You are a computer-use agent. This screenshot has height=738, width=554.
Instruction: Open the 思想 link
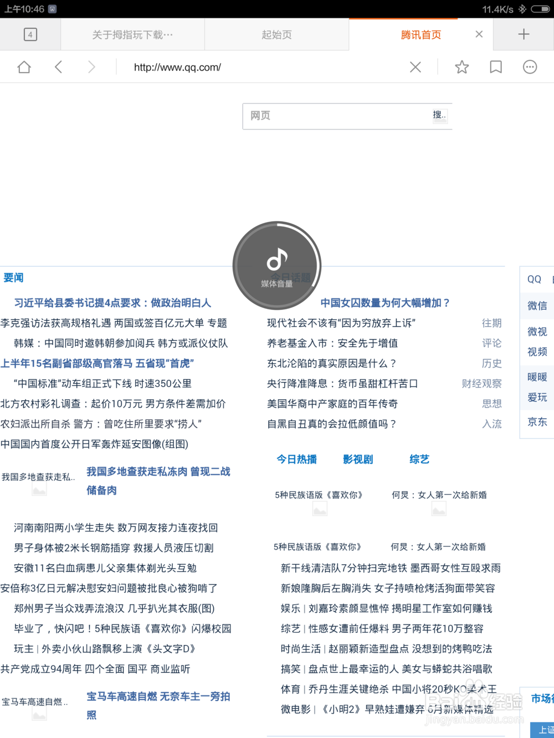(x=492, y=404)
